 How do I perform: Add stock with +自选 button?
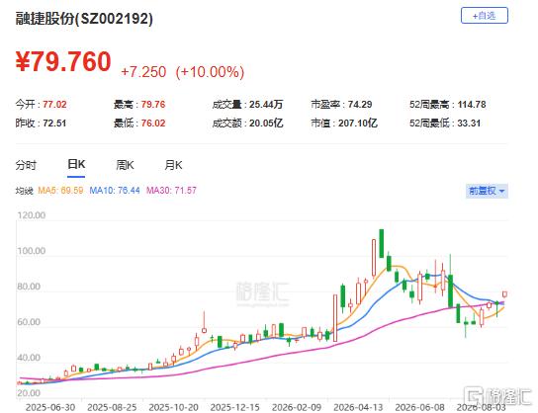[x=485, y=16]
